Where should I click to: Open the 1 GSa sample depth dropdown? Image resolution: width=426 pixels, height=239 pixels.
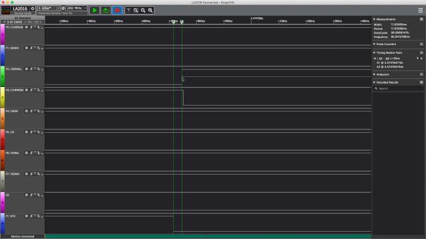click(49, 8)
